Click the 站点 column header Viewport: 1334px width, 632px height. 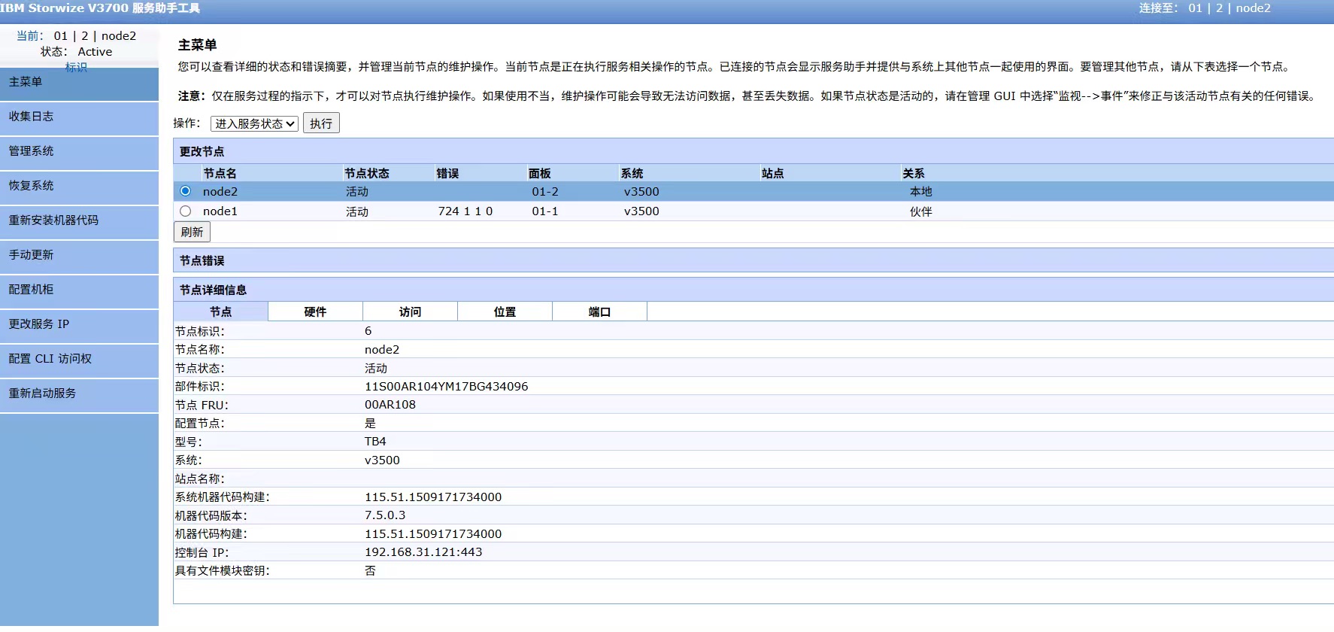772,173
